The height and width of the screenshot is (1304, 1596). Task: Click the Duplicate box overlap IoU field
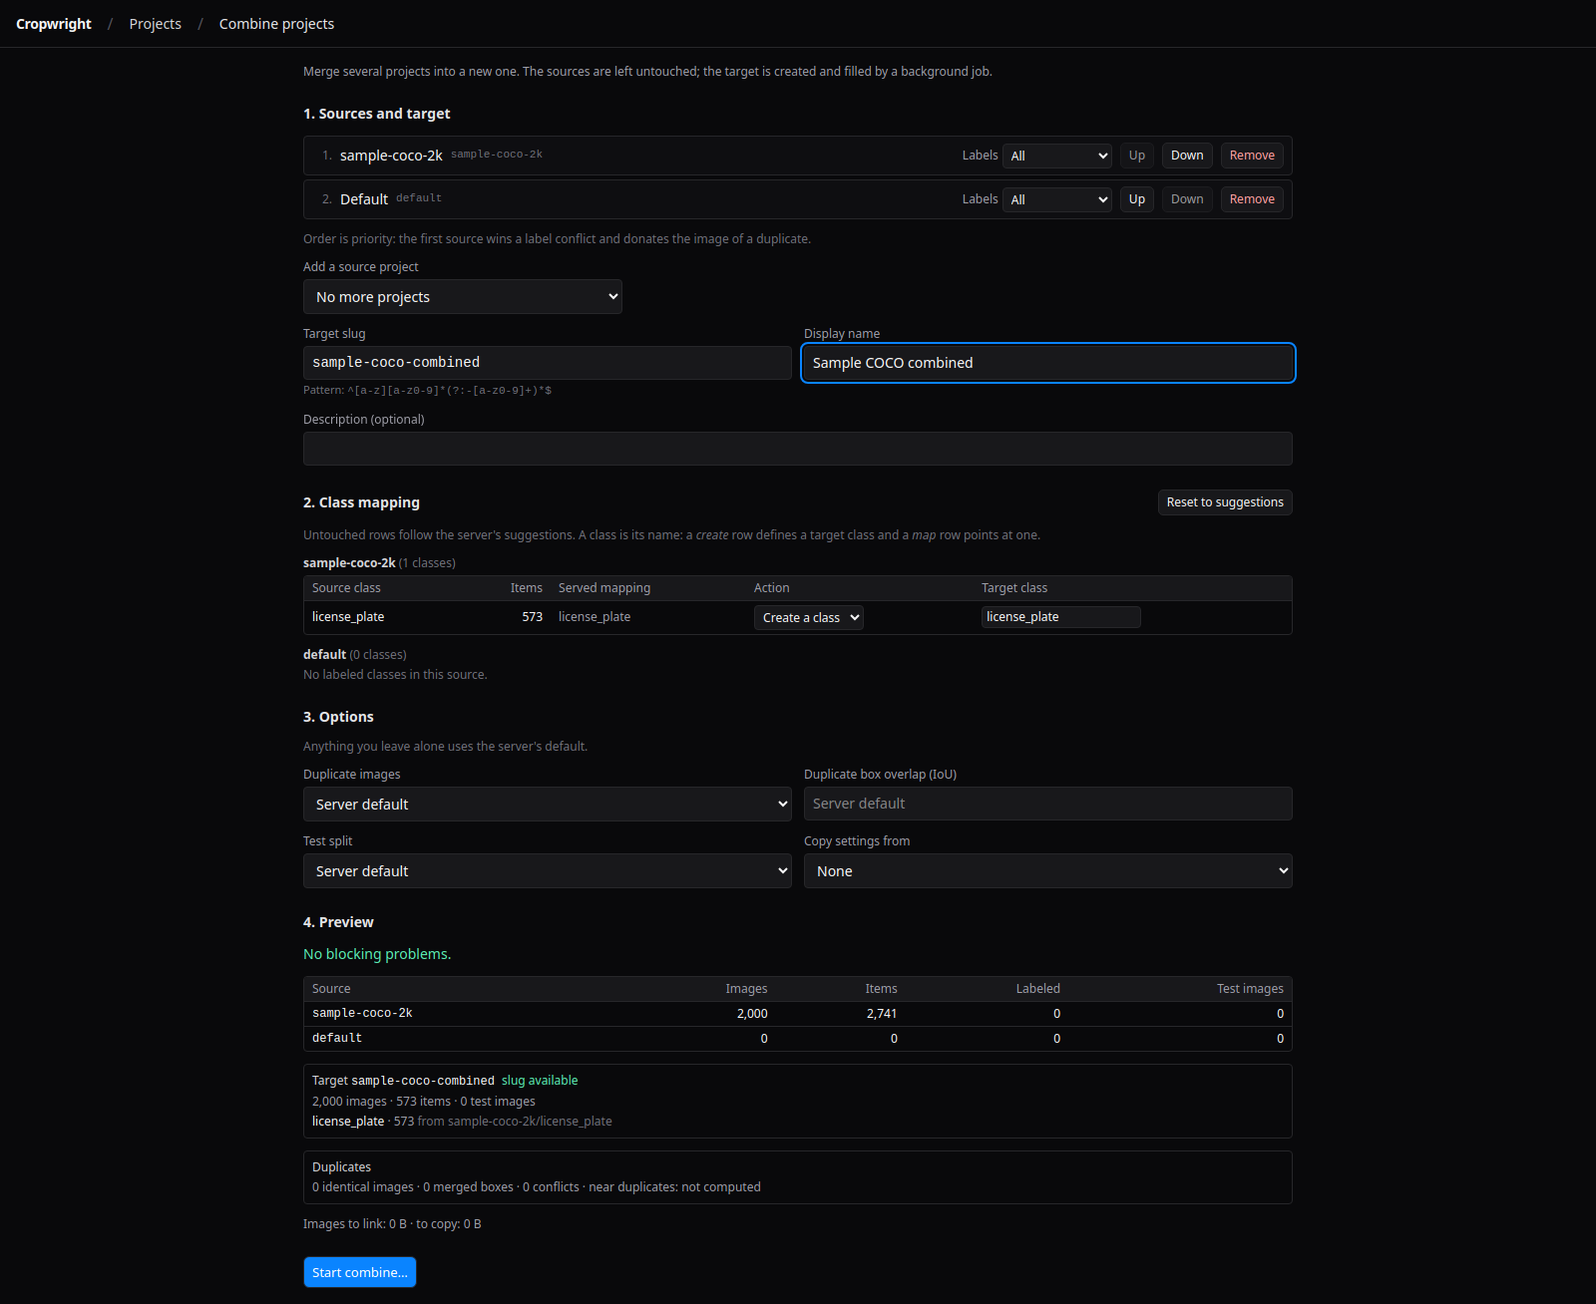[1048, 804]
